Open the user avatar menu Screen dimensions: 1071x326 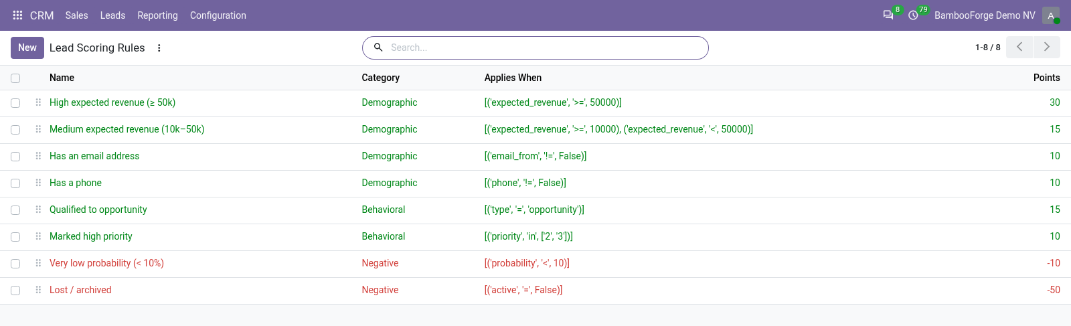click(1051, 15)
